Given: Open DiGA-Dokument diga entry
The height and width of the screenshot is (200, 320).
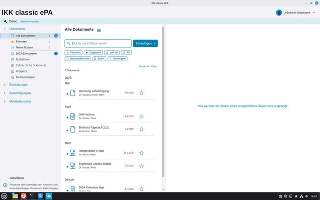Looking at the screenshot, I should point(110,188).
